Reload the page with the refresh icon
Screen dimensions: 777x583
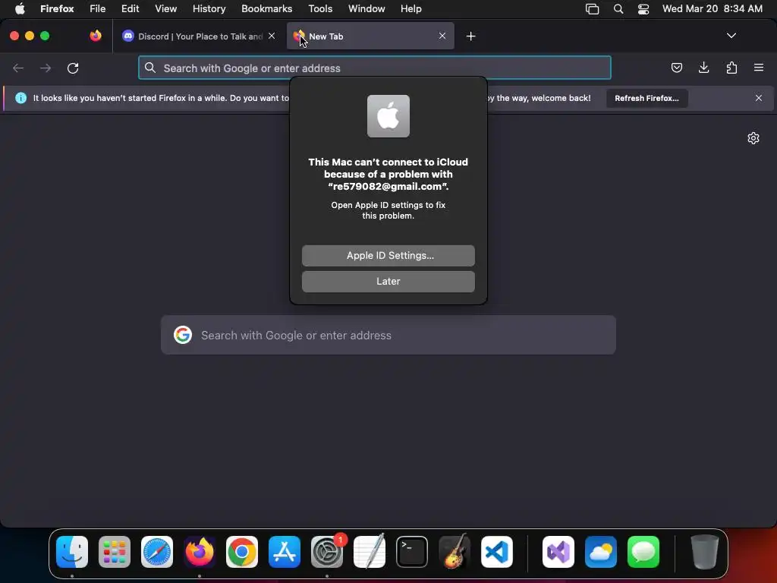(x=73, y=68)
